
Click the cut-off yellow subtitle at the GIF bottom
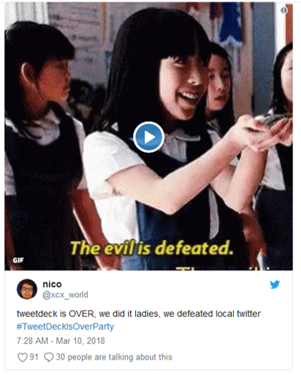tap(227, 268)
